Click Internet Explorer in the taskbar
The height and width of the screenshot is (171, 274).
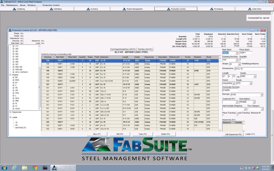(15, 167)
